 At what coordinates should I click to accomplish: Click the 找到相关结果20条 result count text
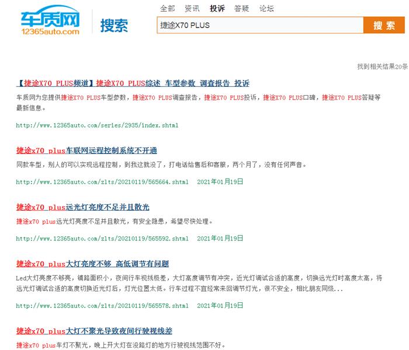click(382, 66)
